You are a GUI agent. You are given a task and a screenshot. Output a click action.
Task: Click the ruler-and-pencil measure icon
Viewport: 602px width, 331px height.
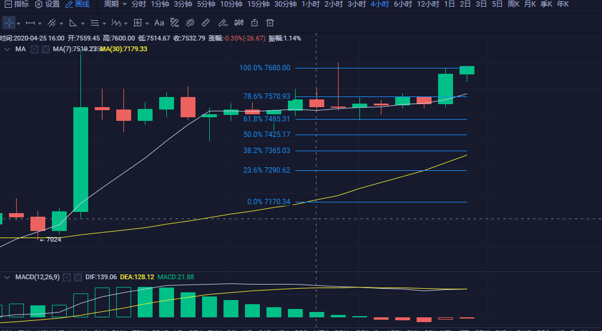point(175,23)
